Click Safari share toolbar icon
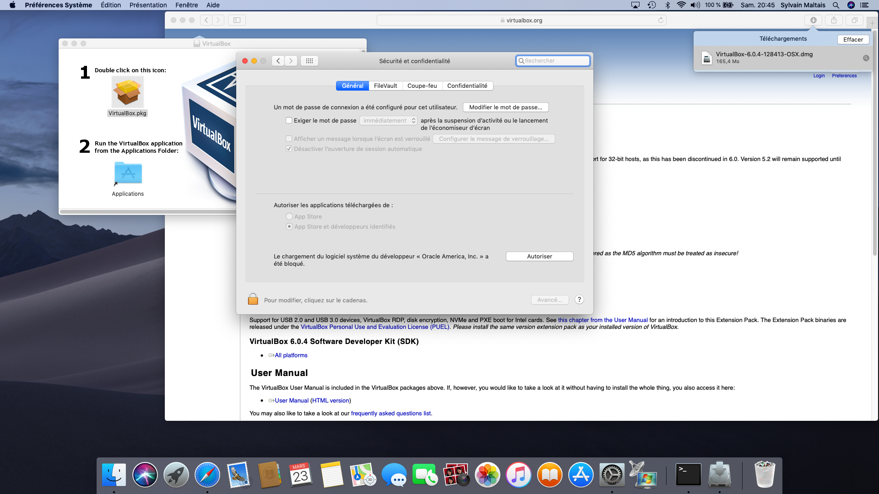Viewport: 879px width, 494px height. [x=834, y=20]
